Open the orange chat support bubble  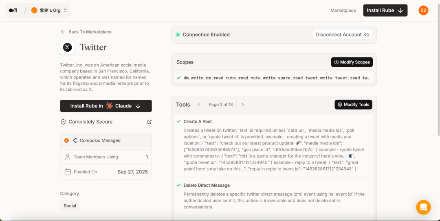tap(423, 207)
